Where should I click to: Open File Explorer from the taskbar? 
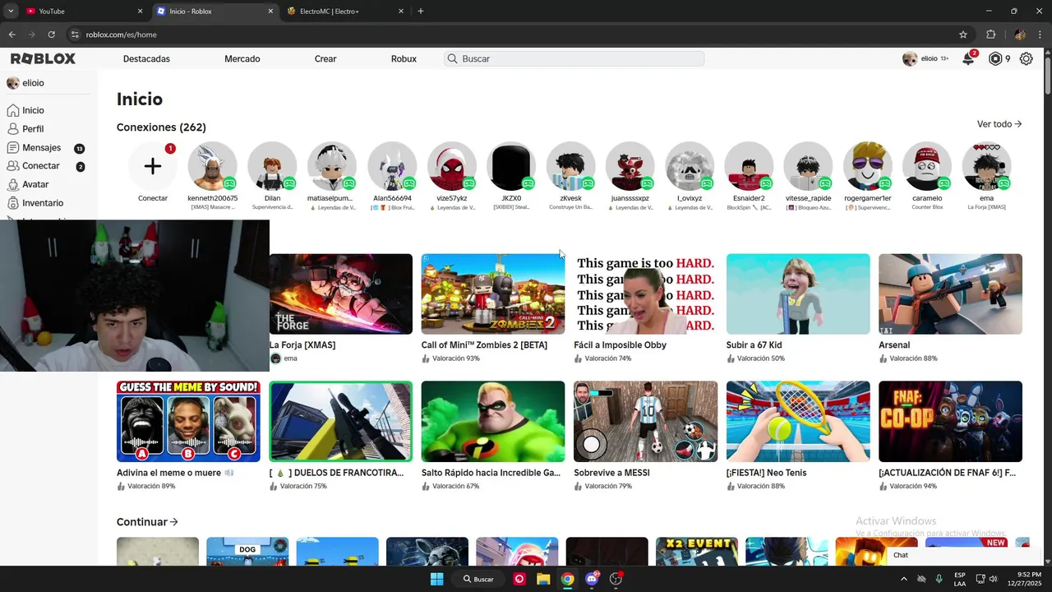coord(543,579)
